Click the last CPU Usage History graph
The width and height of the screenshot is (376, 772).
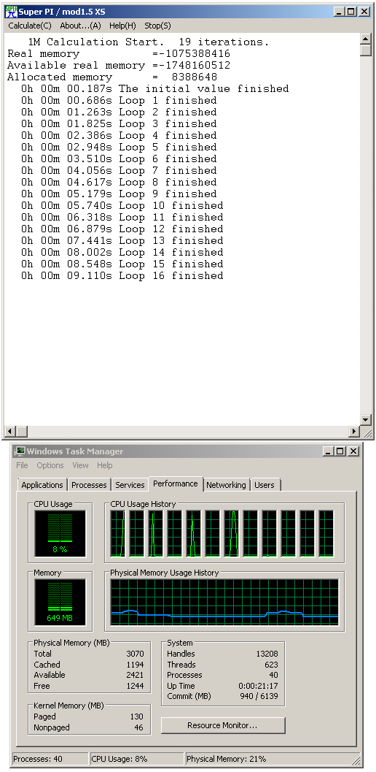pyautogui.click(x=326, y=534)
